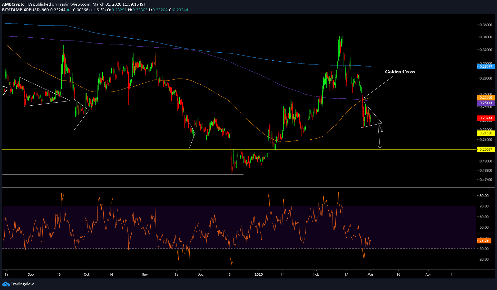Click the Feb date axis label
The height and width of the screenshot is (290, 497).
(x=316, y=274)
